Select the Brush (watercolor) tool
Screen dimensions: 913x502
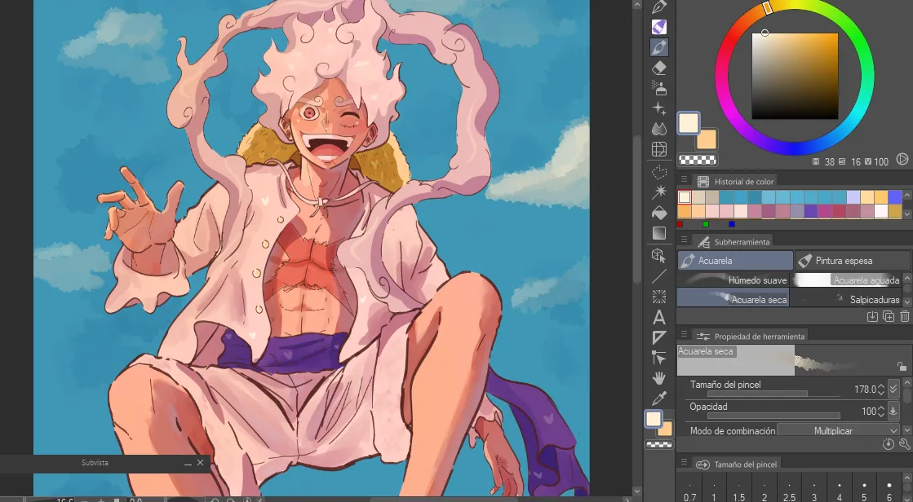point(659,47)
